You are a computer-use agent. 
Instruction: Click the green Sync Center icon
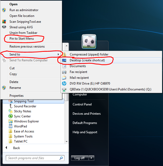11,116
